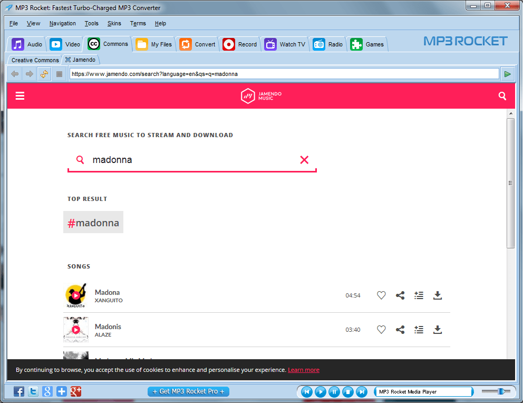Image resolution: width=523 pixels, height=403 pixels.
Task: Download the Madonis song
Action: coord(437,330)
